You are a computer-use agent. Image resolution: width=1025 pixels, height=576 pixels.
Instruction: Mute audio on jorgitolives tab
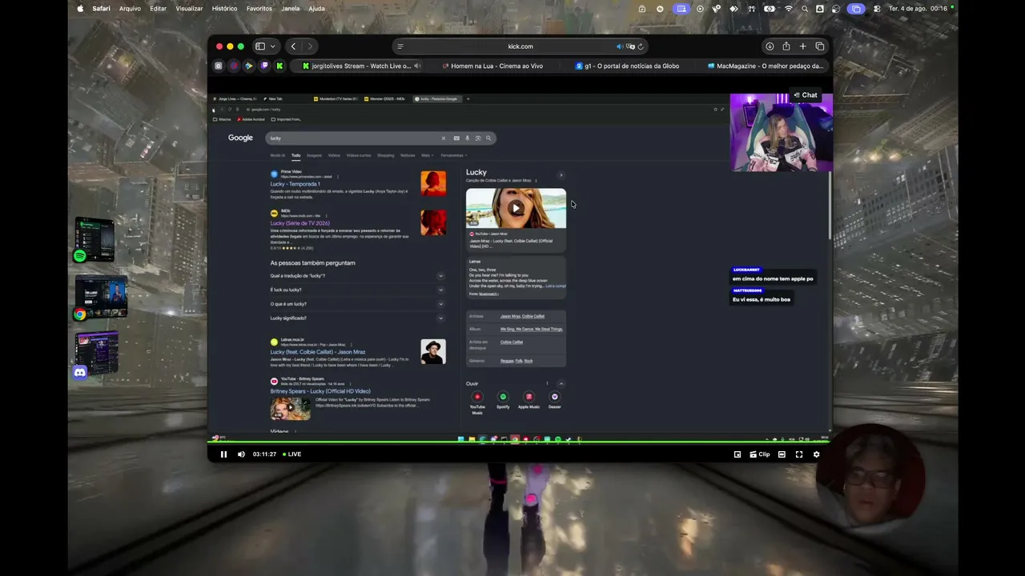(x=417, y=66)
